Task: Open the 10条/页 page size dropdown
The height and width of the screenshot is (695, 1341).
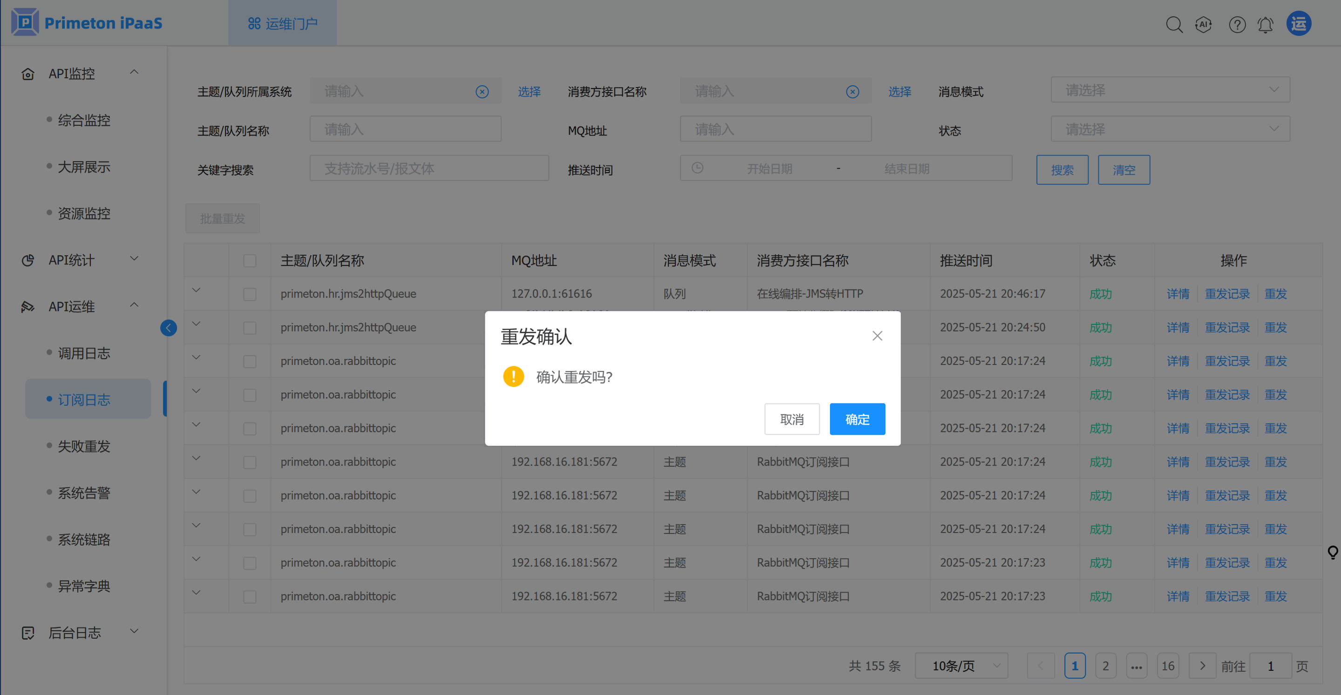Action: pos(961,665)
